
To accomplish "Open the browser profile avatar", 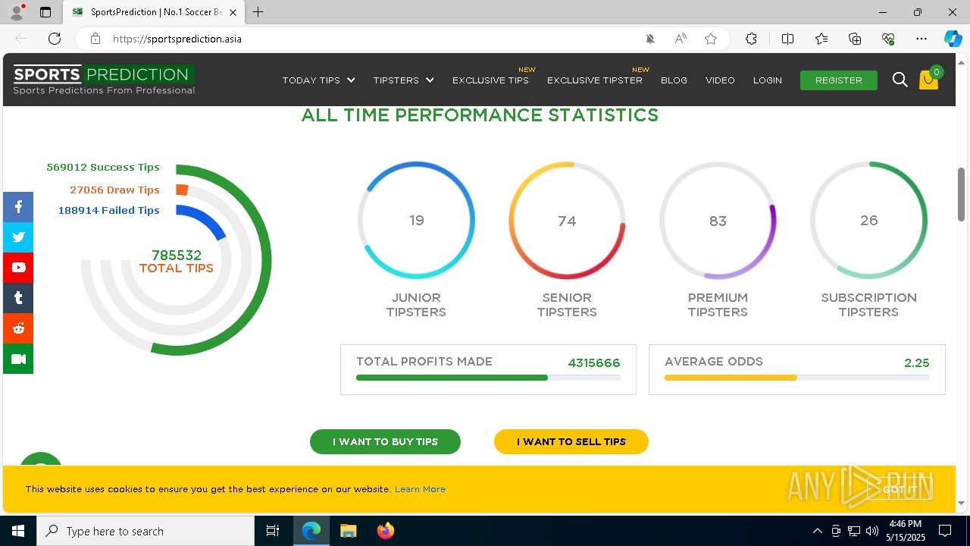I will coord(16,12).
